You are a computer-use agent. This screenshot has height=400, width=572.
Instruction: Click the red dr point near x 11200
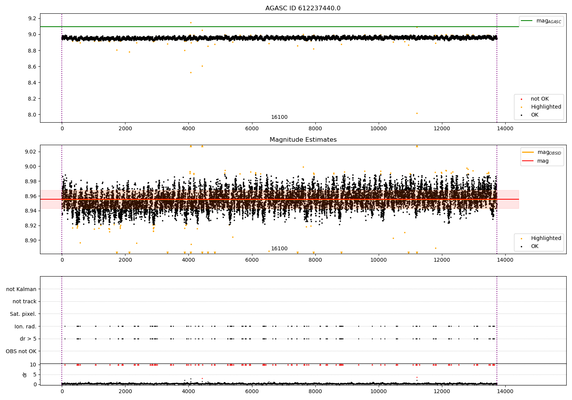pos(417,377)
